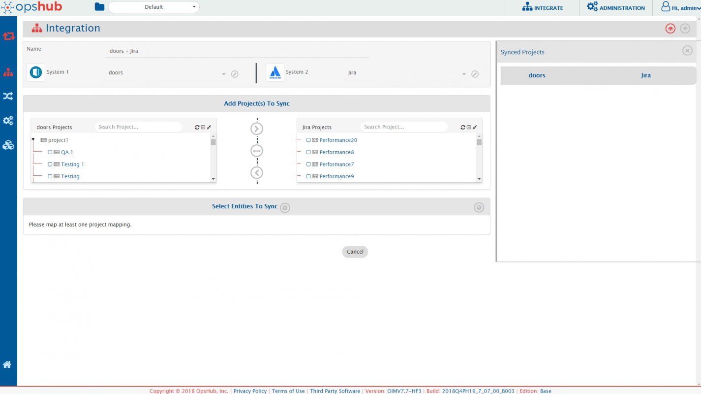The width and height of the screenshot is (701, 394).
Task: Open the ADMINISTRATION menu
Action: (x=616, y=7)
